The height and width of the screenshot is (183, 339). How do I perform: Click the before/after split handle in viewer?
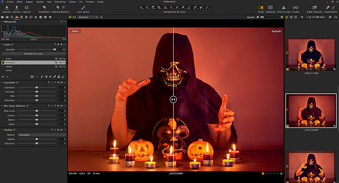click(173, 99)
